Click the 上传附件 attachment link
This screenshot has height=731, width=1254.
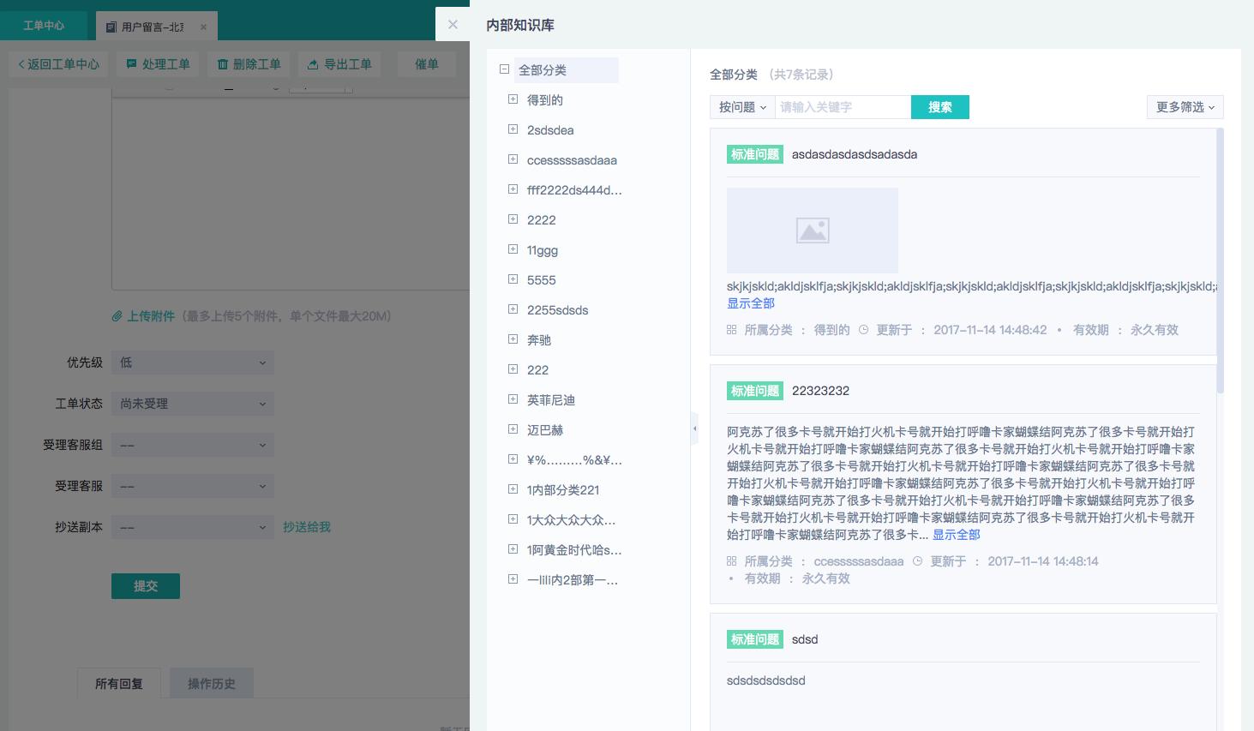pyautogui.click(x=143, y=316)
